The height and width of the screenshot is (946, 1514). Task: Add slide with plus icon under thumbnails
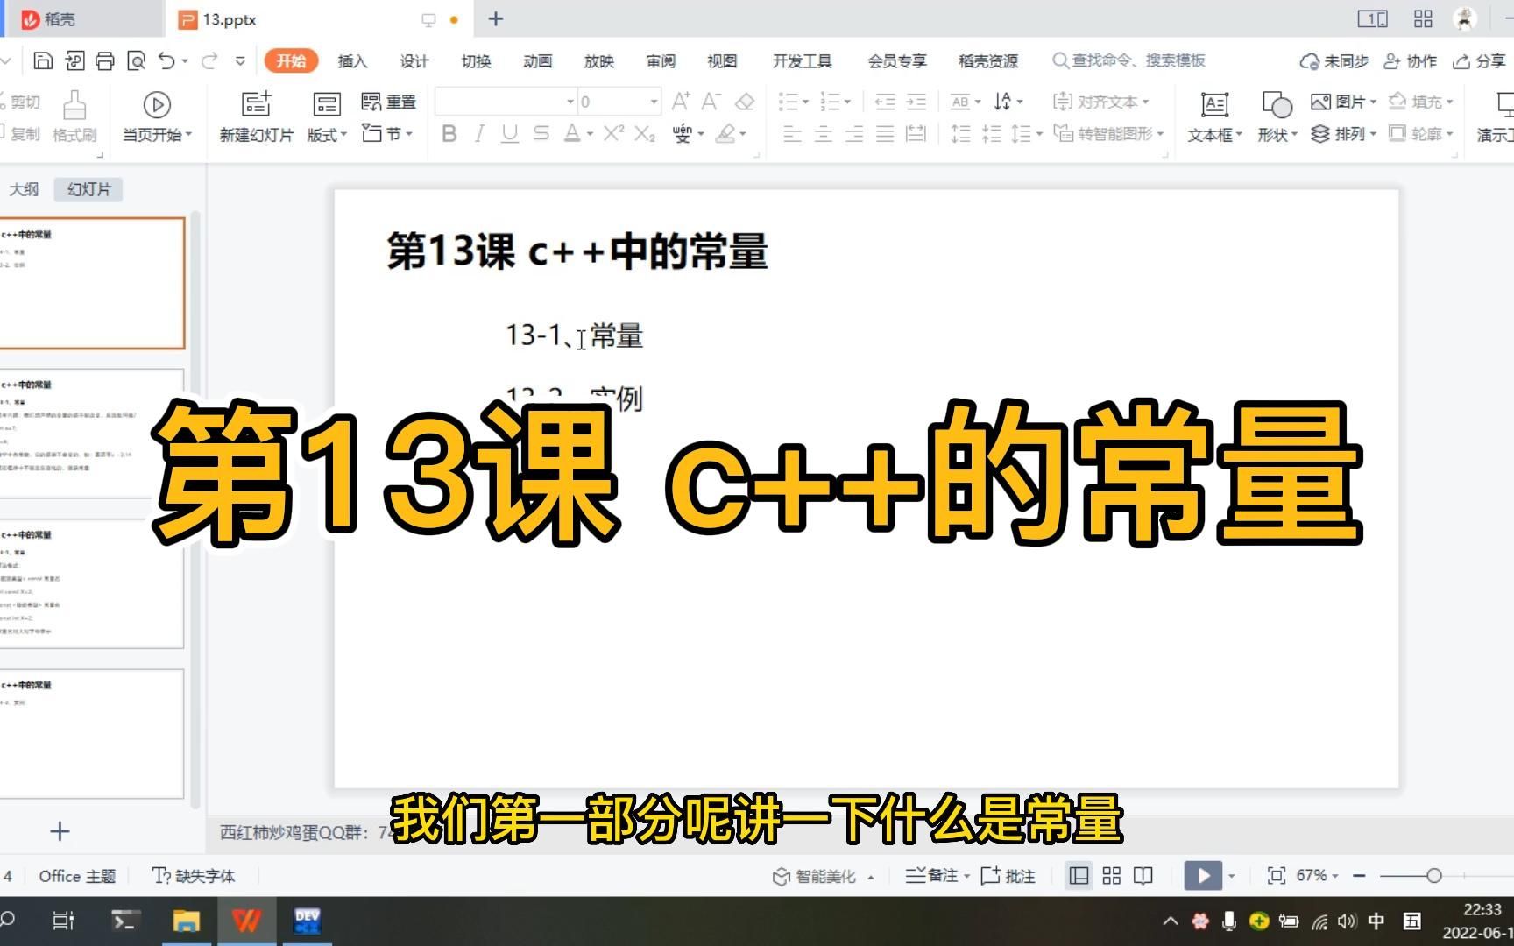pos(60,831)
